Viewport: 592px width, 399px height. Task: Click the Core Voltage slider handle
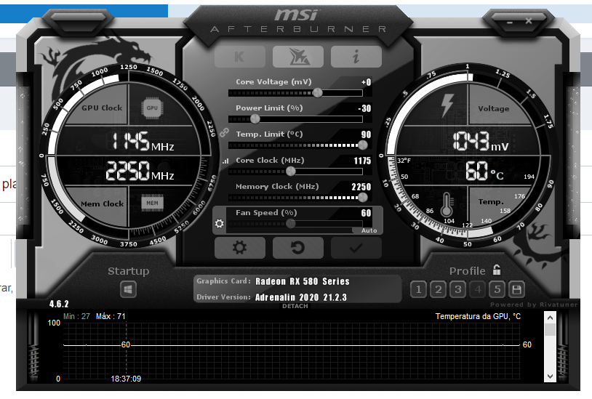point(318,93)
